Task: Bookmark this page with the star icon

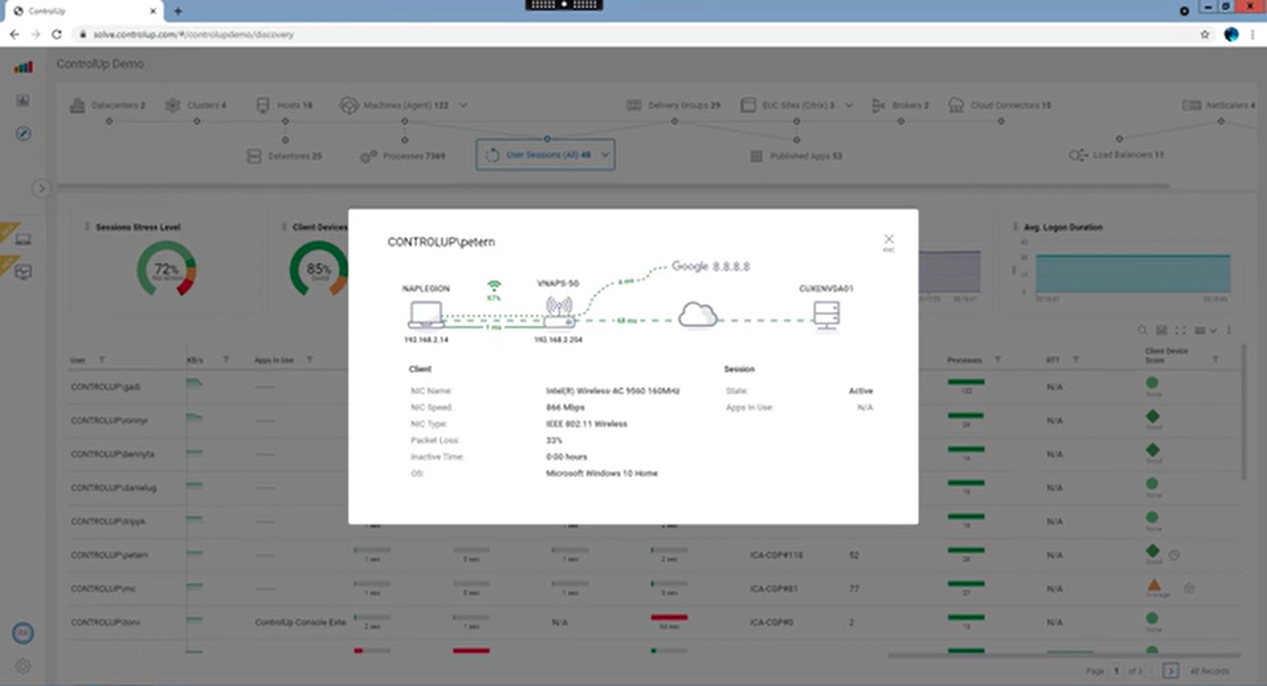Action: pyautogui.click(x=1204, y=34)
